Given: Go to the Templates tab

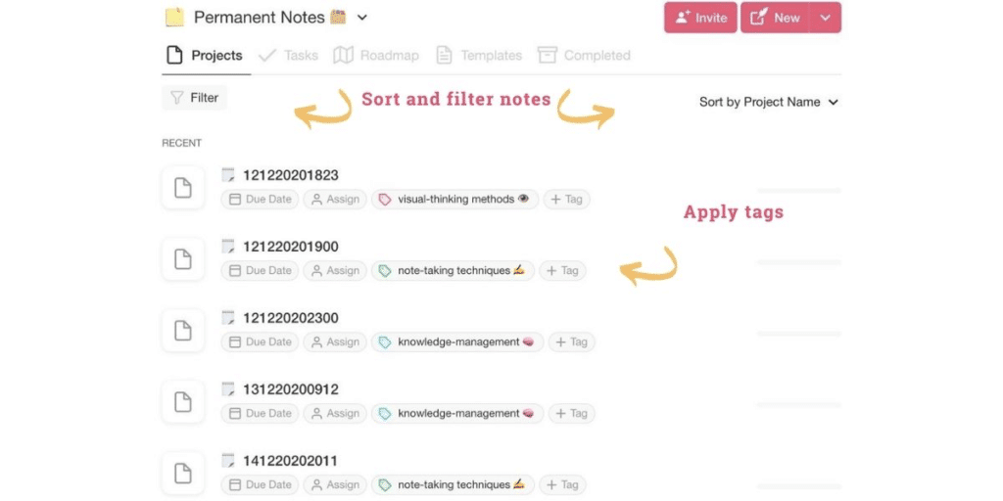Looking at the screenshot, I should pos(479,56).
